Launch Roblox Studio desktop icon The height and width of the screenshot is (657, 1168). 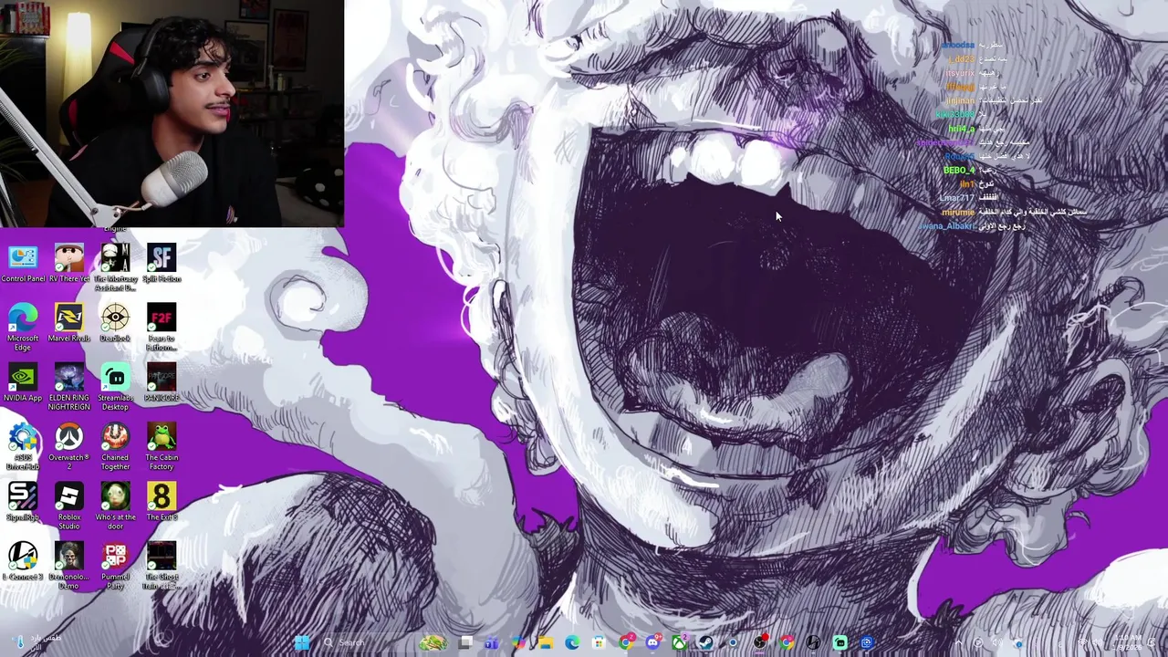[x=68, y=506]
